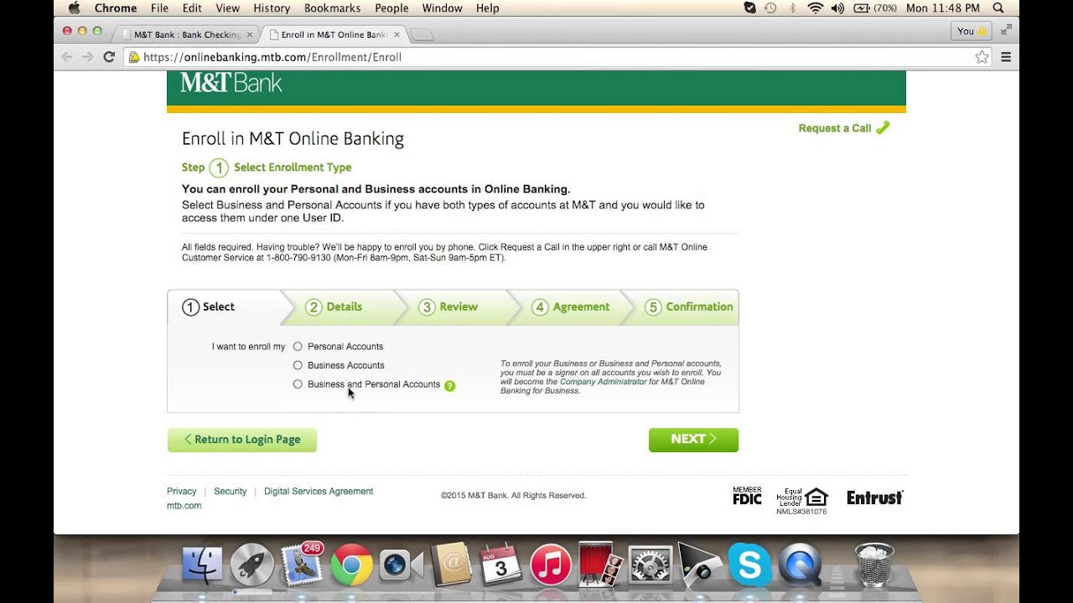The height and width of the screenshot is (603, 1073).
Task: Open Launchpad rocket icon in dock
Action: click(251, 565)
